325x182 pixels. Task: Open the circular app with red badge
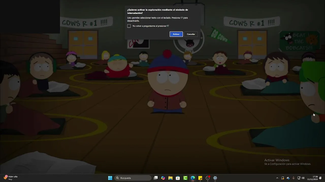208,178
